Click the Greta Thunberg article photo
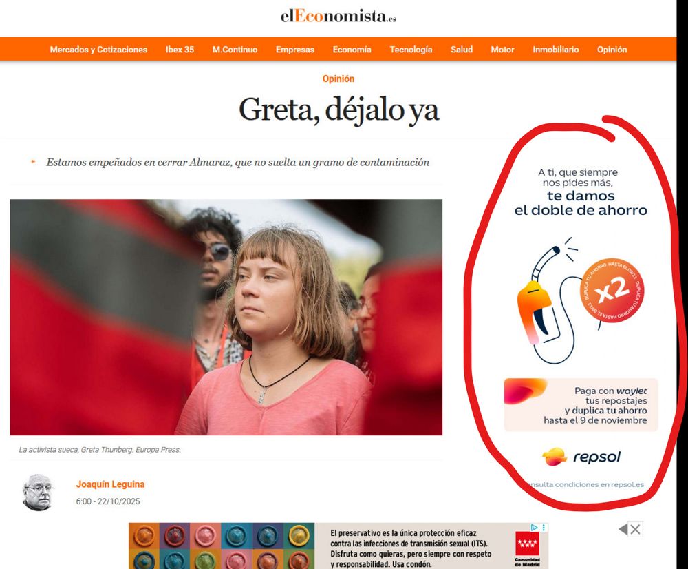688x569 pixels. tap(226, 318)
